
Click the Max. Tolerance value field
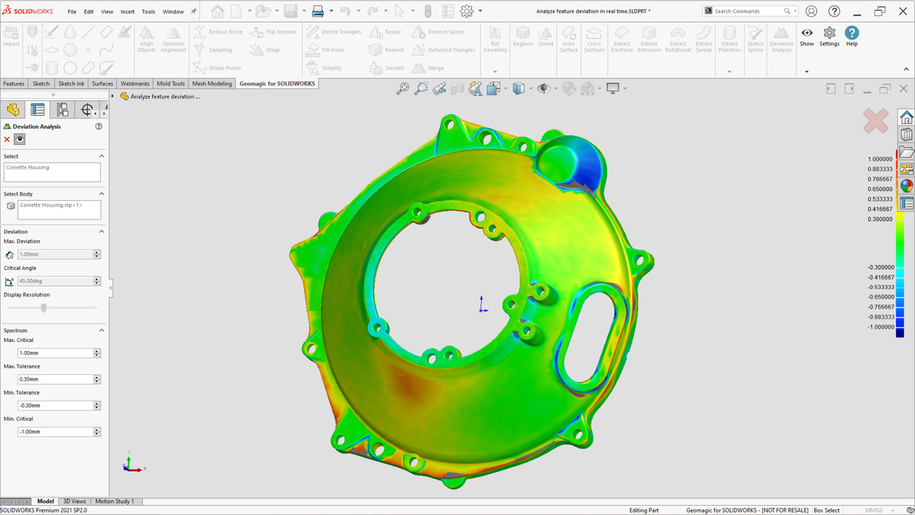(55, 379)
